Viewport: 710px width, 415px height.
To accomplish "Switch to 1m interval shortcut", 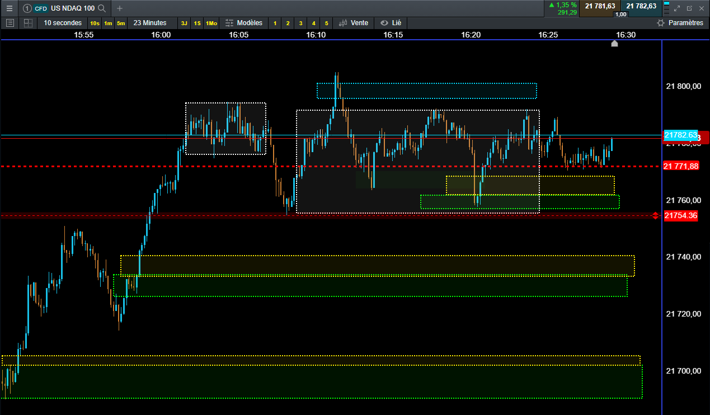I will [108, 23].
